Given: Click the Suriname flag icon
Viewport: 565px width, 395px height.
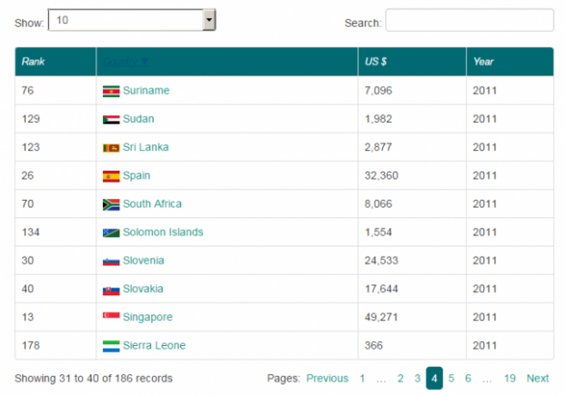Looking at the screenshot, I should (x=111, y=91).
